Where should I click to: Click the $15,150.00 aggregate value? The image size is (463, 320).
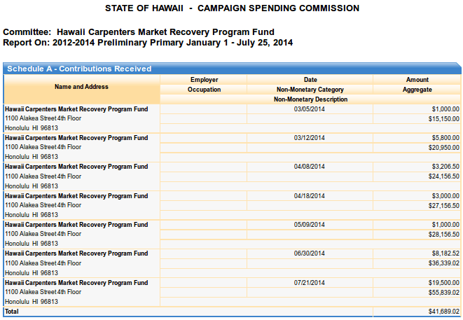(444, 119)
